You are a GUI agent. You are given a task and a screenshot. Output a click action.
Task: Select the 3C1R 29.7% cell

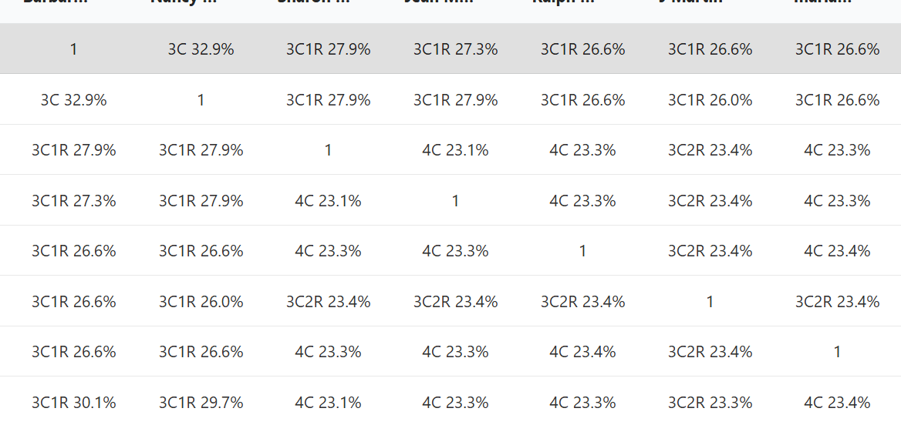coord(201,402)
